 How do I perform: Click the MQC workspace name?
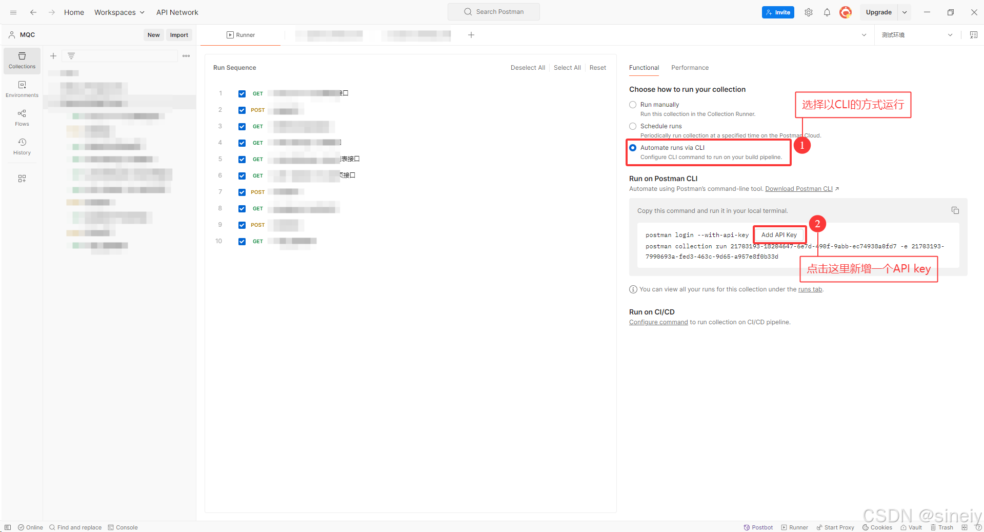(x=27, y=35)
